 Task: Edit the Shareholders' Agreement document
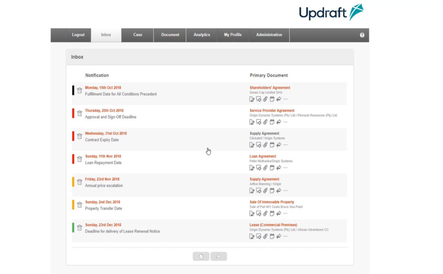[x=252, y=99]
